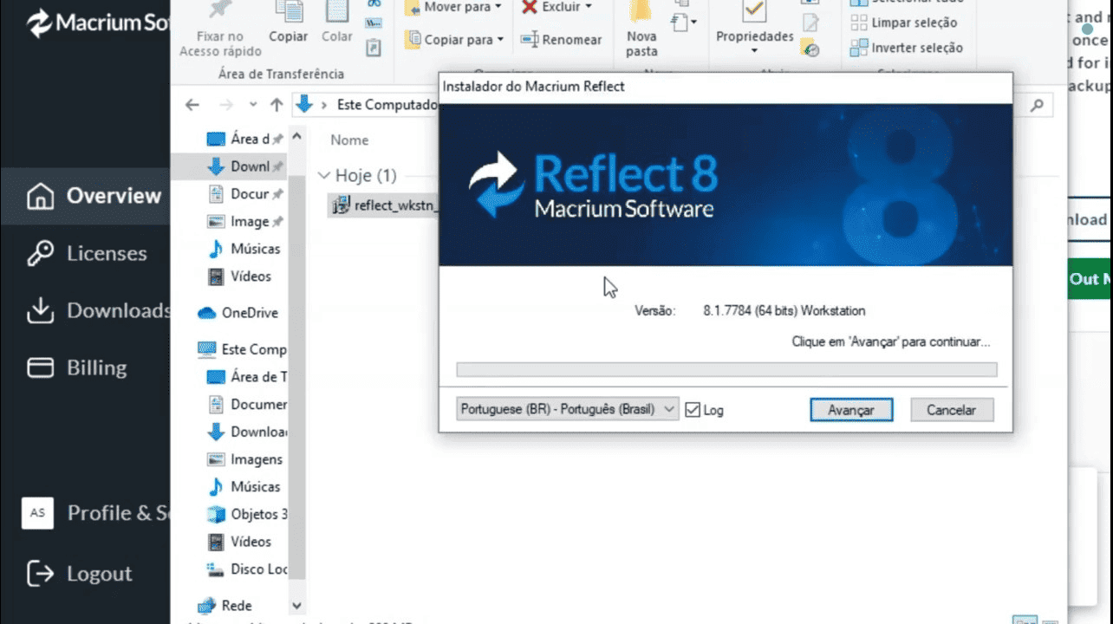Open the Copiar para dropdown
Image resolution: width=1113 pixels, height=624 pixels.
454,40
